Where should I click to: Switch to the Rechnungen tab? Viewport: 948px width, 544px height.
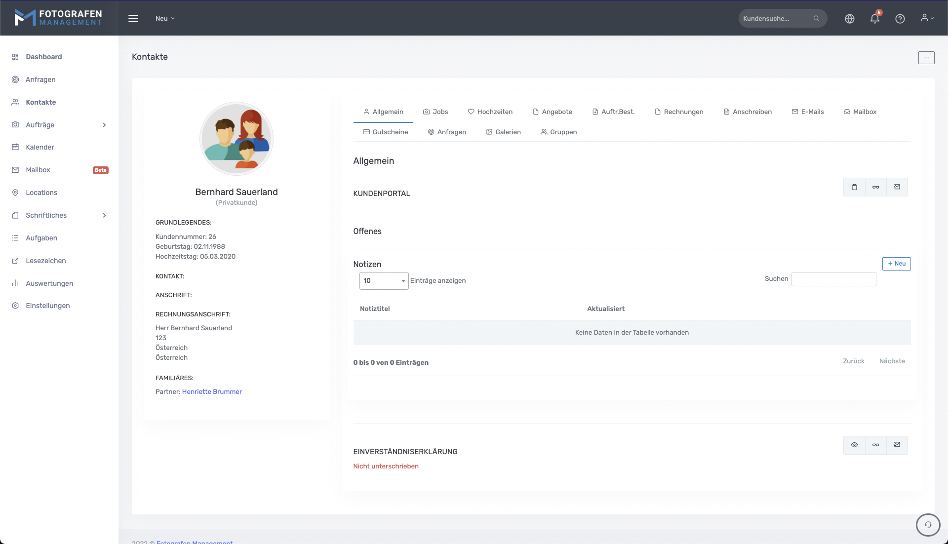[x=679, y=112]
